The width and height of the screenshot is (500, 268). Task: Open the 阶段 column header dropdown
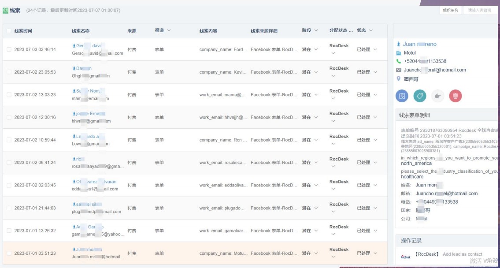(316, 30)
